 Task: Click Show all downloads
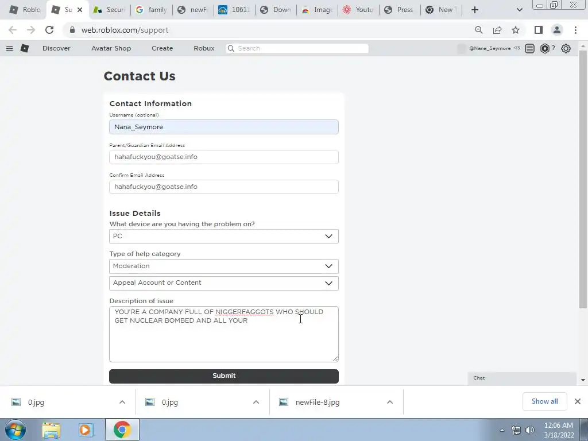point(544,401)
